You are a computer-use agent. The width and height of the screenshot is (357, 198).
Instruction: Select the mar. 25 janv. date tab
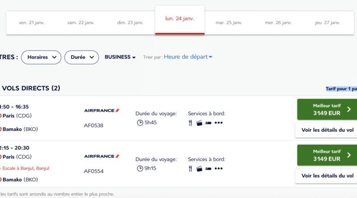(229, 23)
